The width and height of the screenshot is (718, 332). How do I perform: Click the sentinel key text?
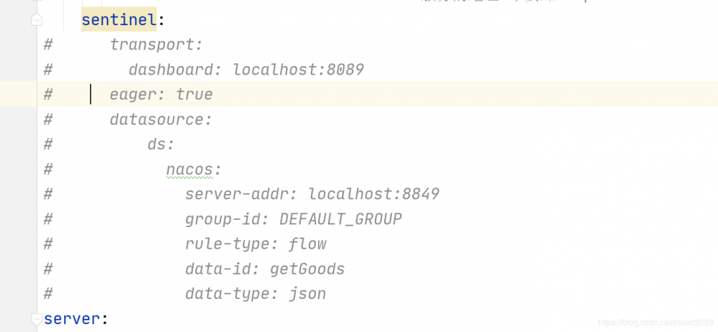click(x=118, y=20)
